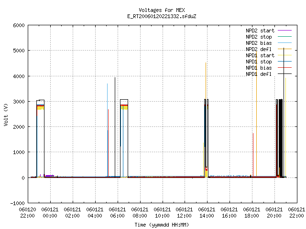This screenshot has height=229, width=306.
Task: Click the yellow NPD1 start legend line
Action: 284,55
